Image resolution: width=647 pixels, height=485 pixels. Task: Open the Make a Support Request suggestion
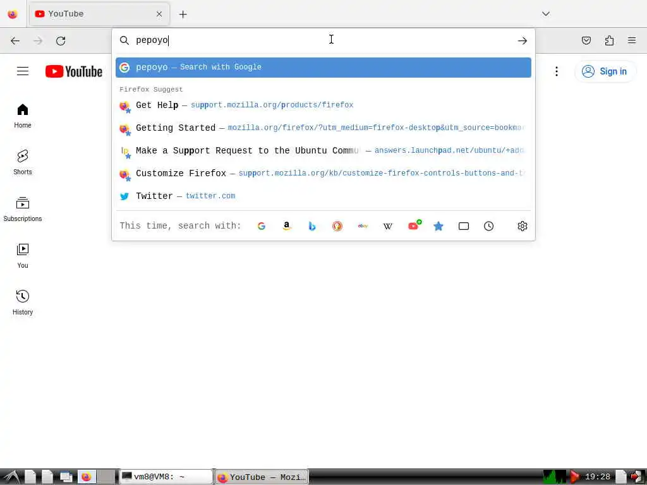[323, 150]
